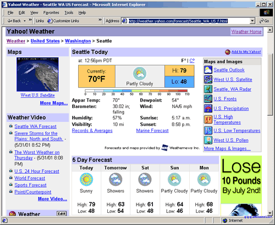The height and width of the screenshot is (225, 275).
Task: Open the Tools menu
Action: [x=69, y=13]
